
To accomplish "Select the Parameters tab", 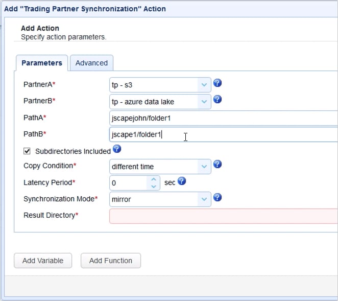I will point(42,63).
